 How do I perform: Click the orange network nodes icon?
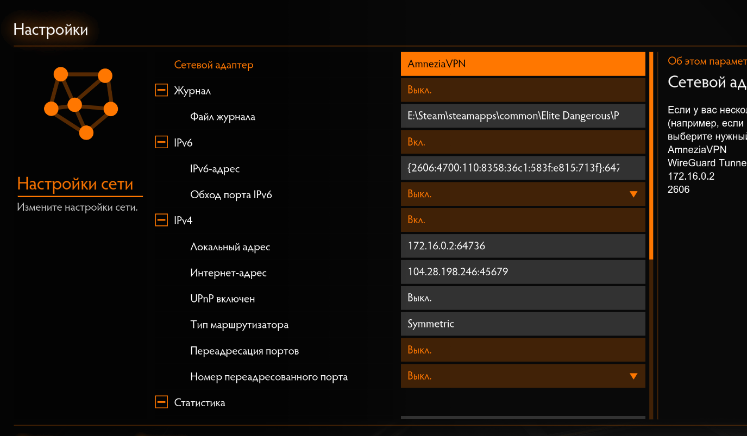pyautogui.click(x=80, y=103)
